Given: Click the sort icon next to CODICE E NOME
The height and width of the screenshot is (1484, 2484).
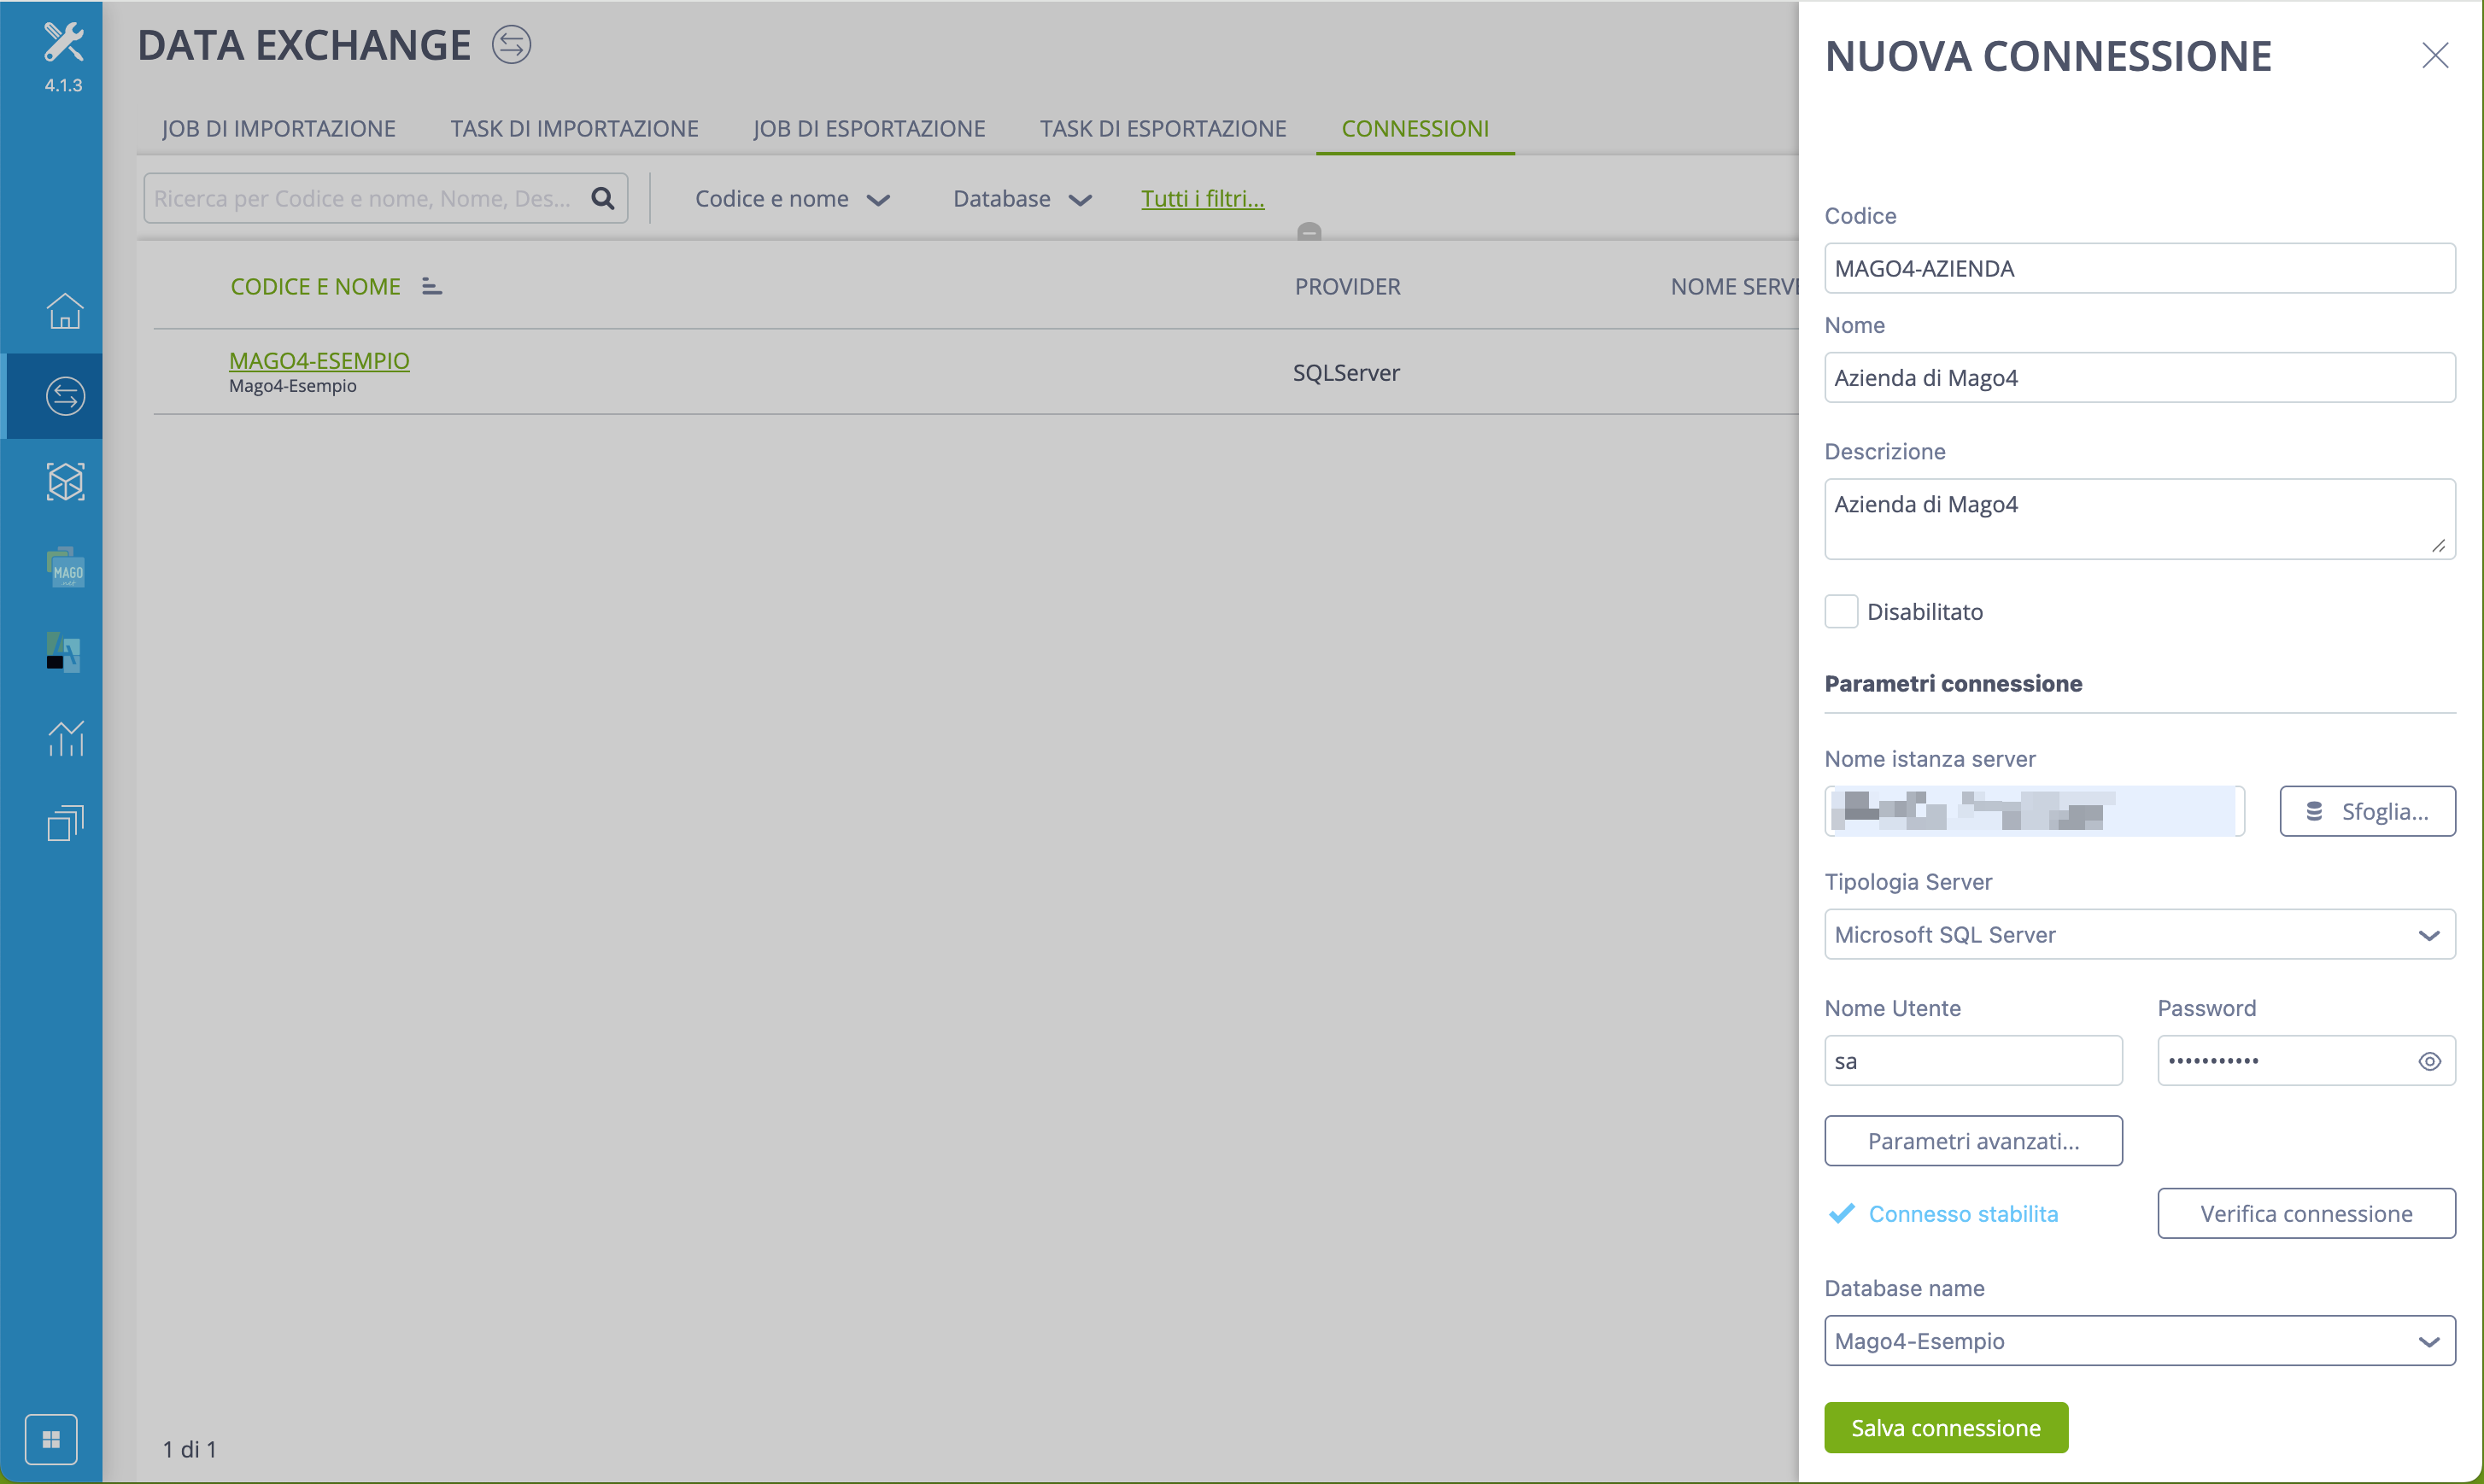Looking at the screenshot, I should click(431, 286).
